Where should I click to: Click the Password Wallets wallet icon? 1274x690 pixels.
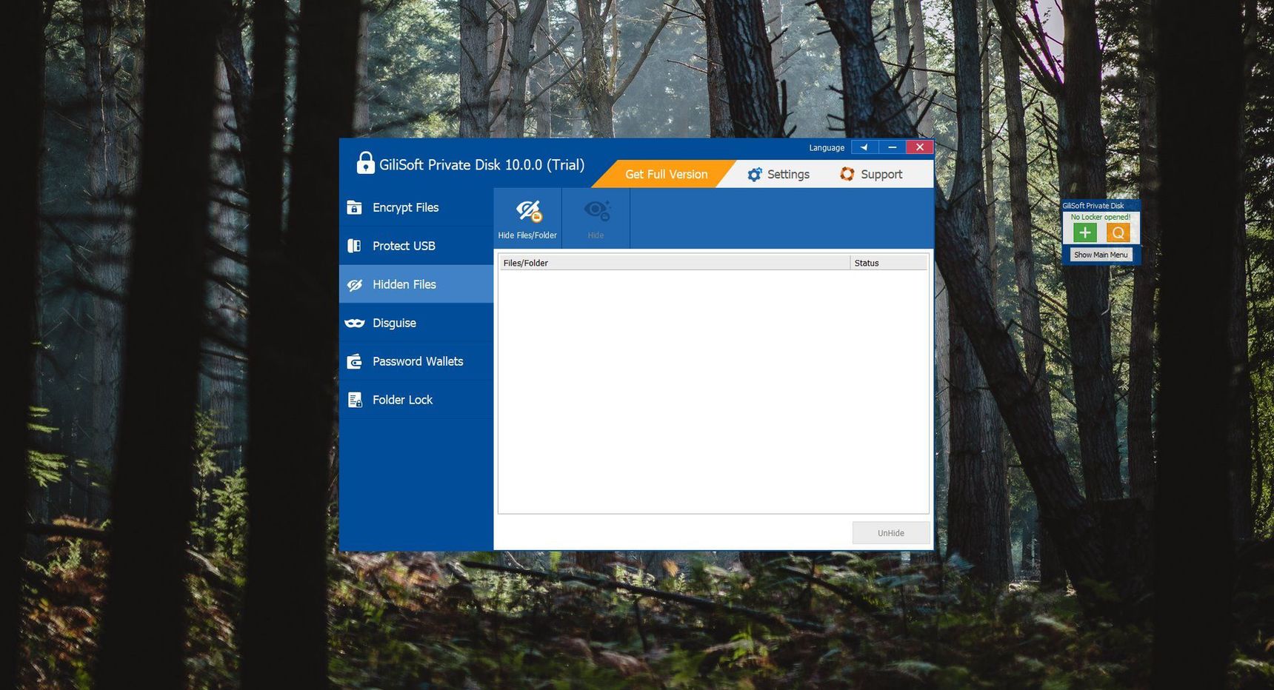[355, 361]
